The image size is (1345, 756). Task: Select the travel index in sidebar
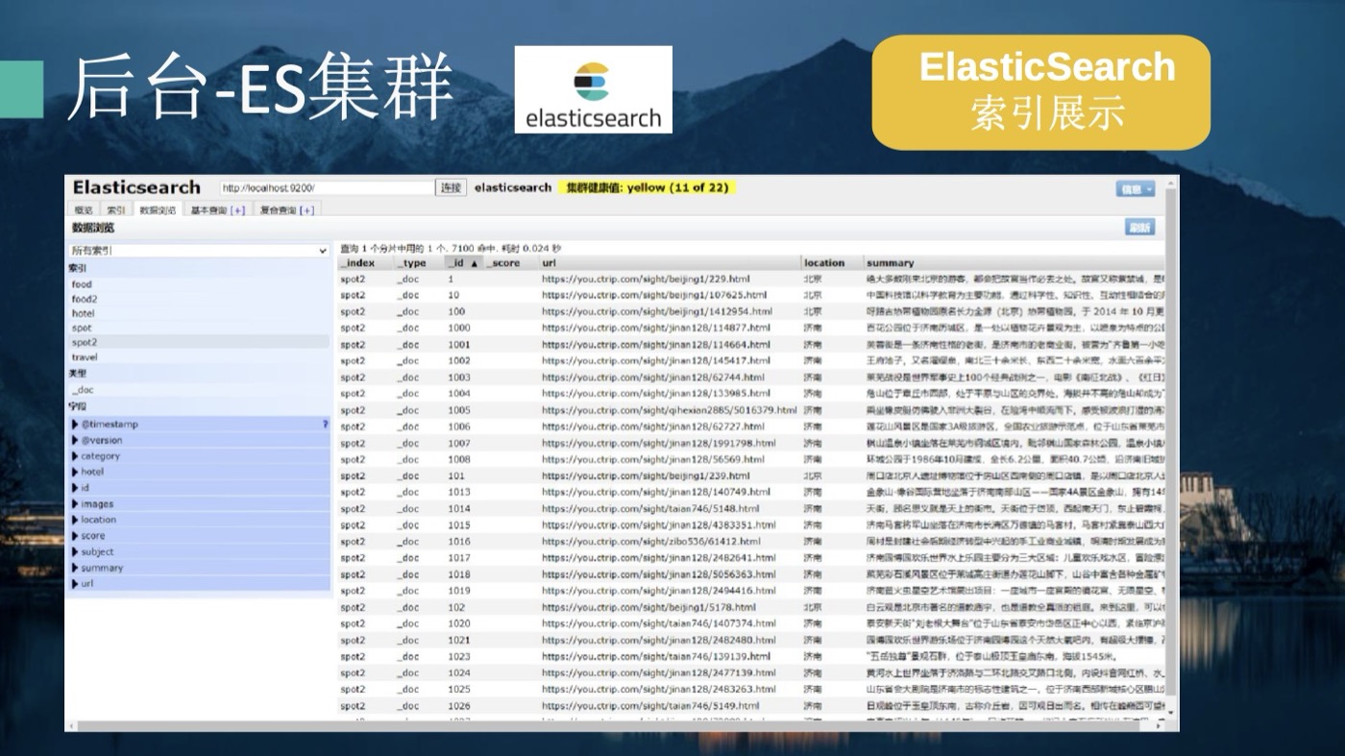[85, 356]
